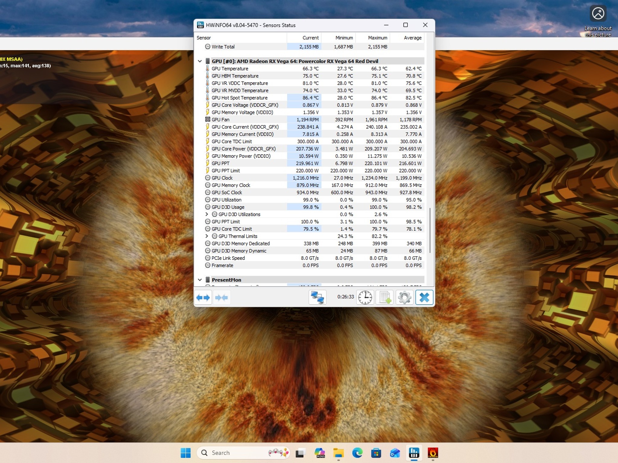Reset sensor statistics with the clock icon
Screen dimensions: 618x463
point(365,297)
